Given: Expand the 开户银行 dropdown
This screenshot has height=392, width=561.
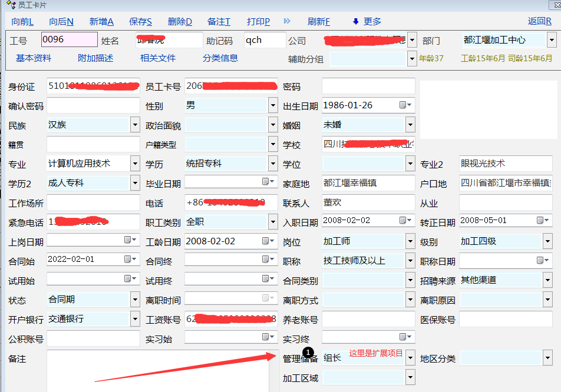Looking at the screenshot, I should (x=135, y=319).
